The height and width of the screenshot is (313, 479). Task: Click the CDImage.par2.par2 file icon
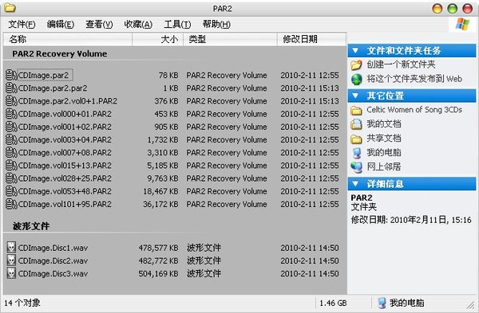pos(11,88)
